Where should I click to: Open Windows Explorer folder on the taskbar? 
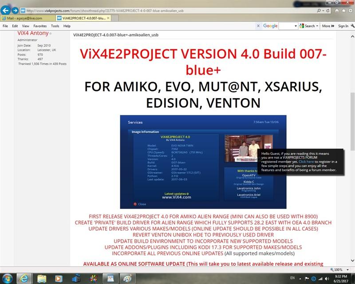point(42,278)
